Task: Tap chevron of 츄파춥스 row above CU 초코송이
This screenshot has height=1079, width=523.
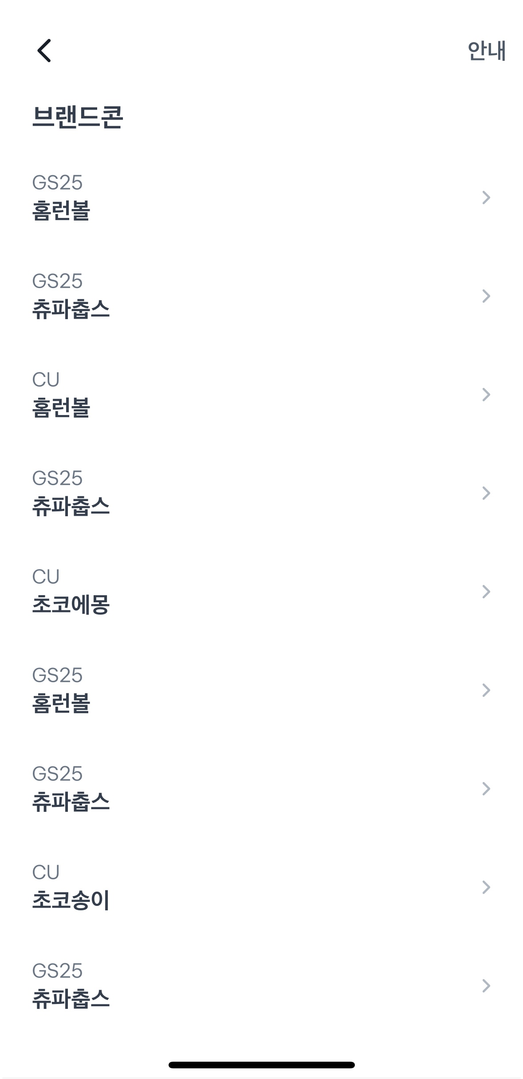Action: coord(486,789)
